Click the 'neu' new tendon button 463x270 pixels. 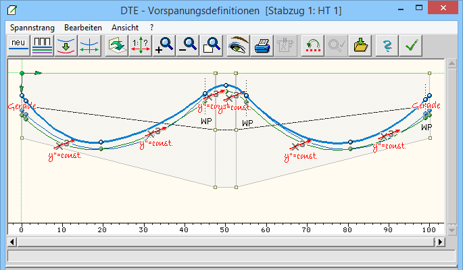click(18, 45)
